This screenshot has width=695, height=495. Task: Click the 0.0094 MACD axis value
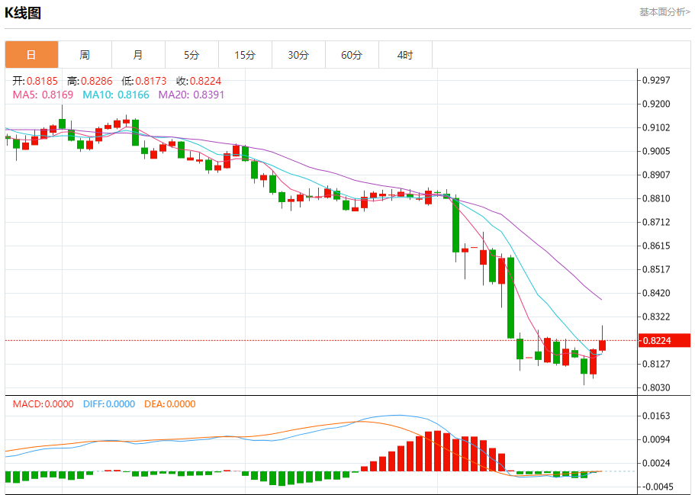(656, 439)
